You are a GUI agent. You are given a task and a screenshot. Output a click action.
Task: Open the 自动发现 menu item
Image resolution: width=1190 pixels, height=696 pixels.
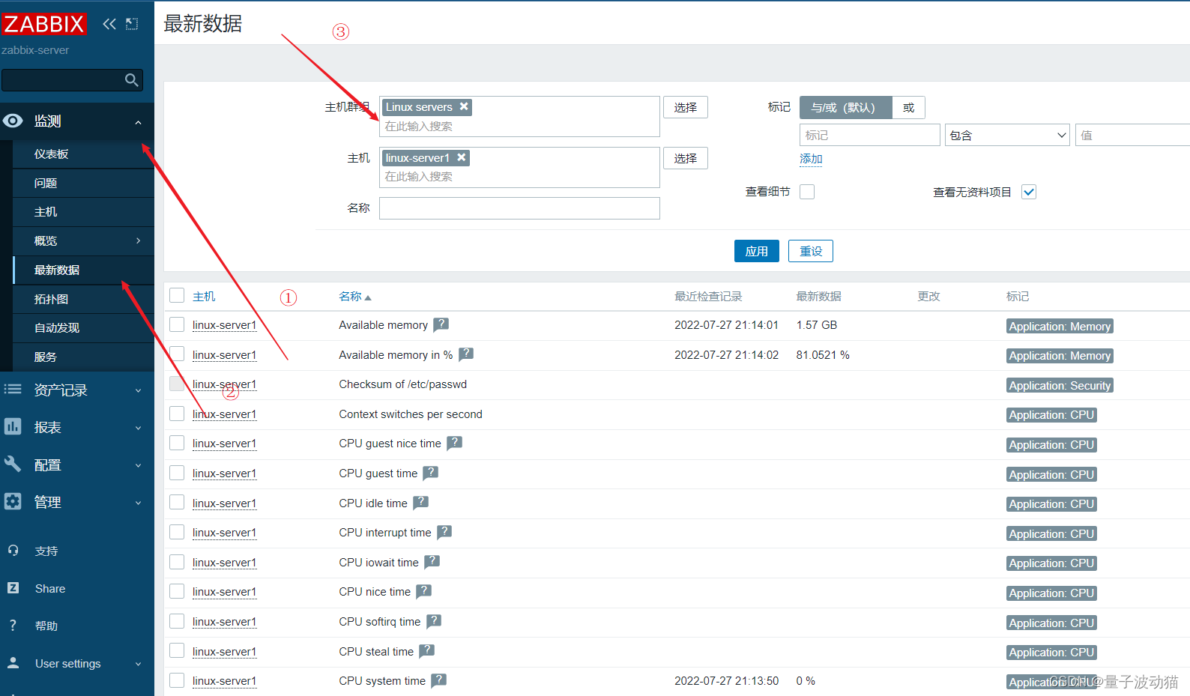point(83,327)
